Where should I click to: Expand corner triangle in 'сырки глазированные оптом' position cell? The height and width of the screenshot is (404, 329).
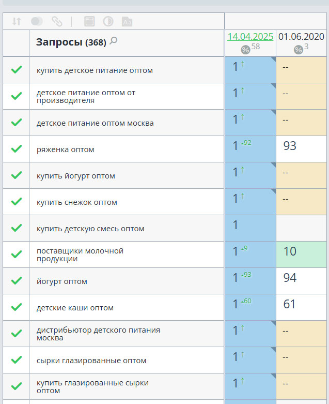273,350
